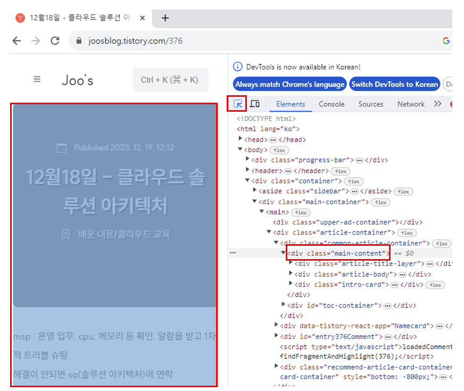The image size is (464, 391).
Task: Expand the intro-card div node
Action: pos(291,284)
